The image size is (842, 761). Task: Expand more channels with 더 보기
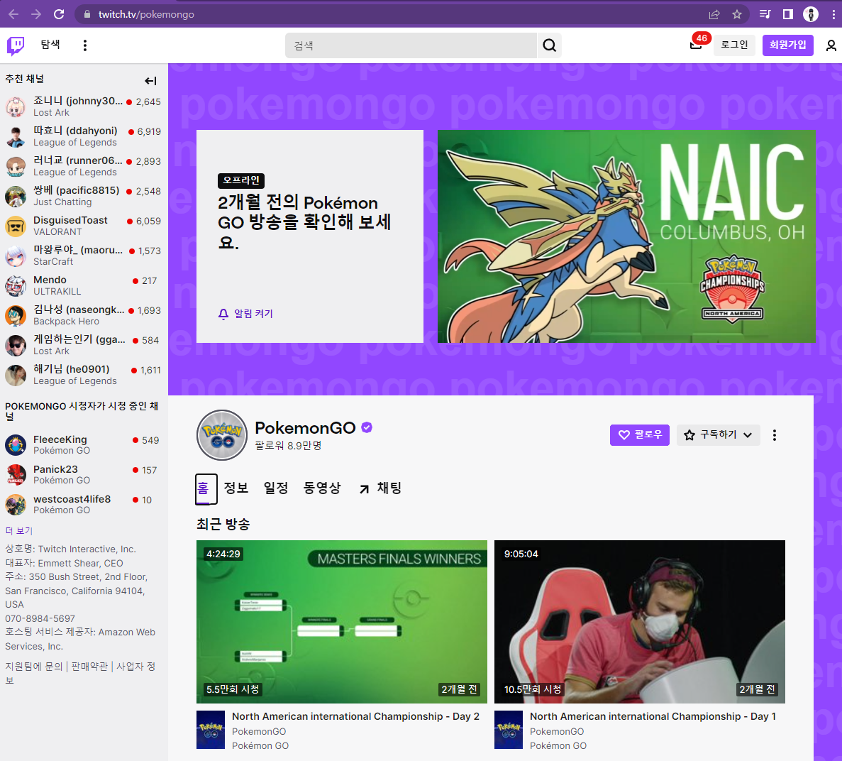pos(18,531)
